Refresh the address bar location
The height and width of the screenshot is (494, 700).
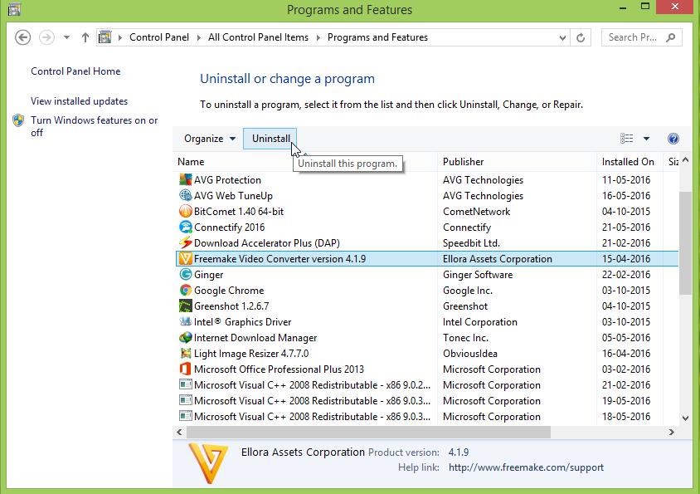(x=581, y=37)
